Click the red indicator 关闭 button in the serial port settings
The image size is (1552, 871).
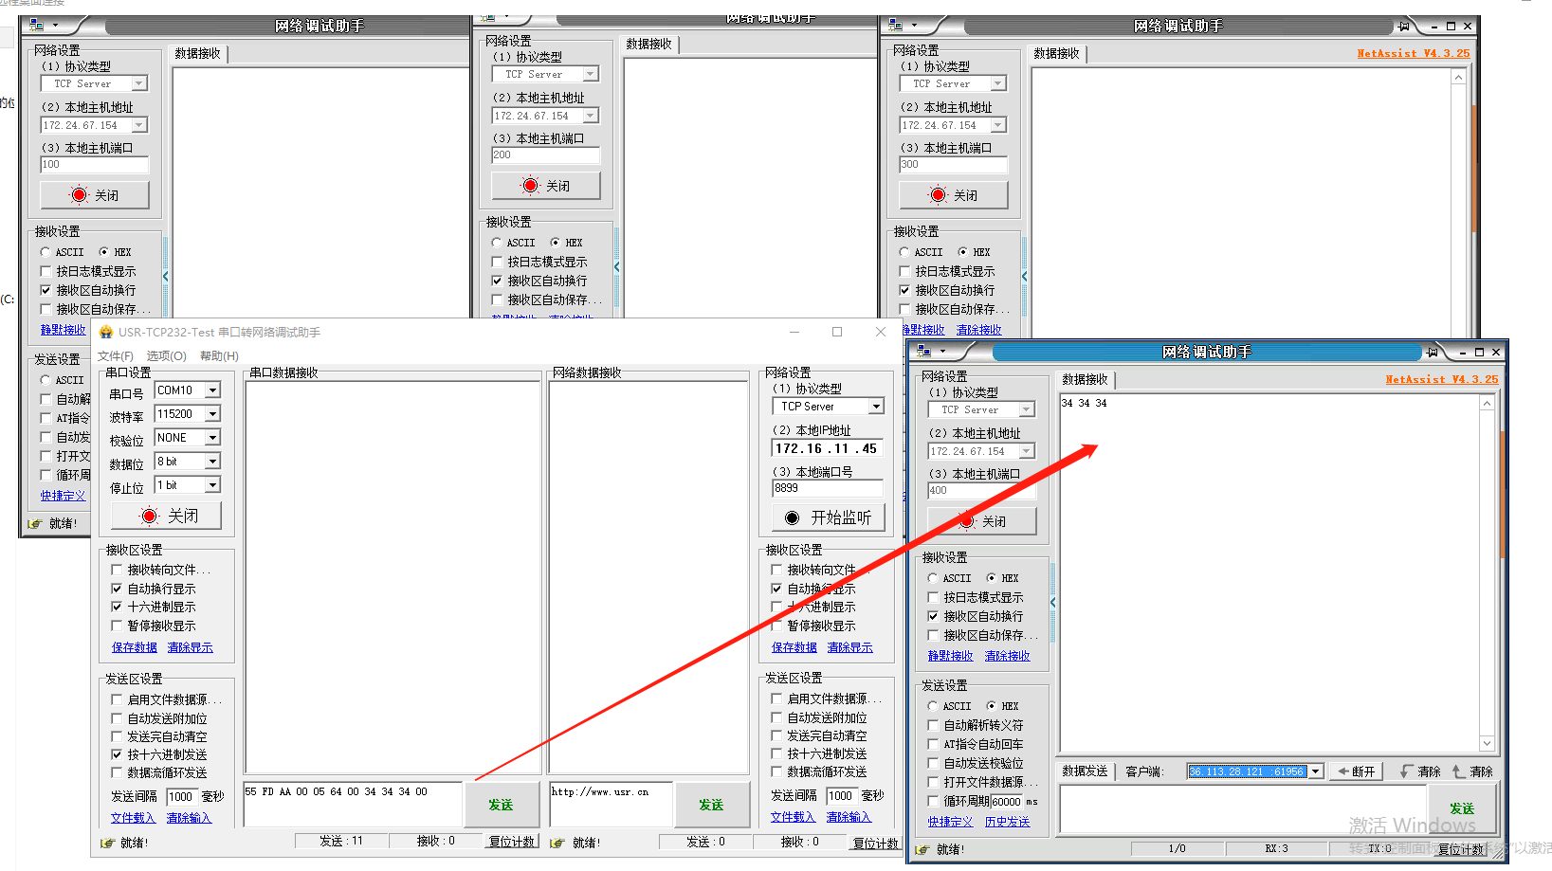click(167, 516)
